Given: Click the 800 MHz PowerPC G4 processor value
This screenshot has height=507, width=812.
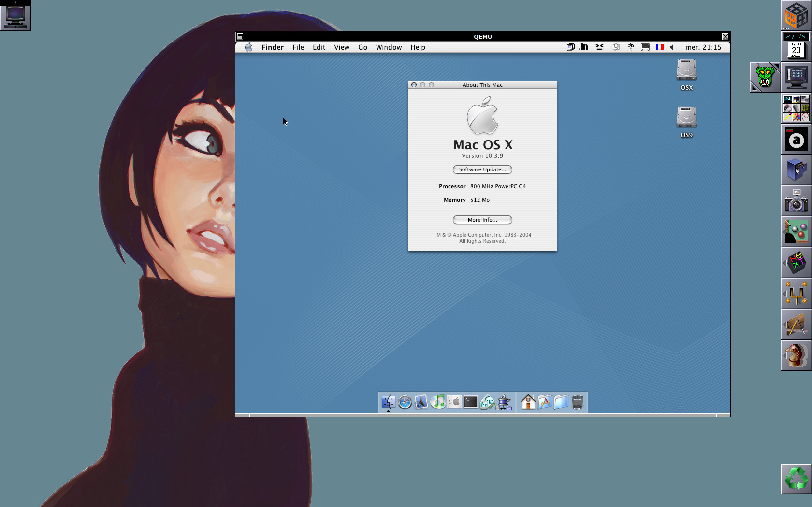Looking at the screenshot, I should (498, 186).
